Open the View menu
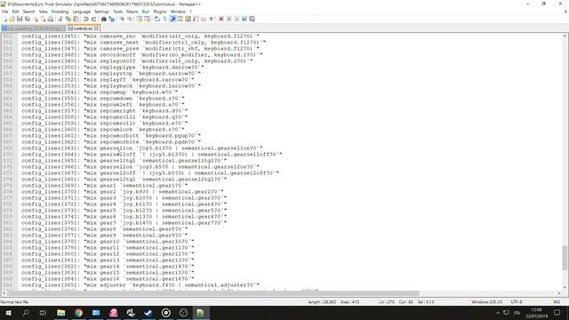Viewport: 569px width, 320px height. tap(44, 12)
